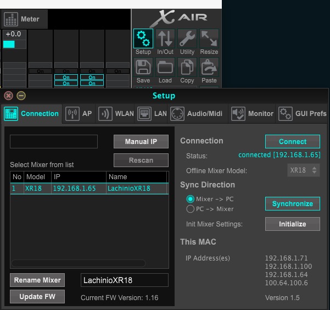Select Mixer -> PC sync direction
The height and width of the screenshot is (310, 330).
click(x=190, y=199)
